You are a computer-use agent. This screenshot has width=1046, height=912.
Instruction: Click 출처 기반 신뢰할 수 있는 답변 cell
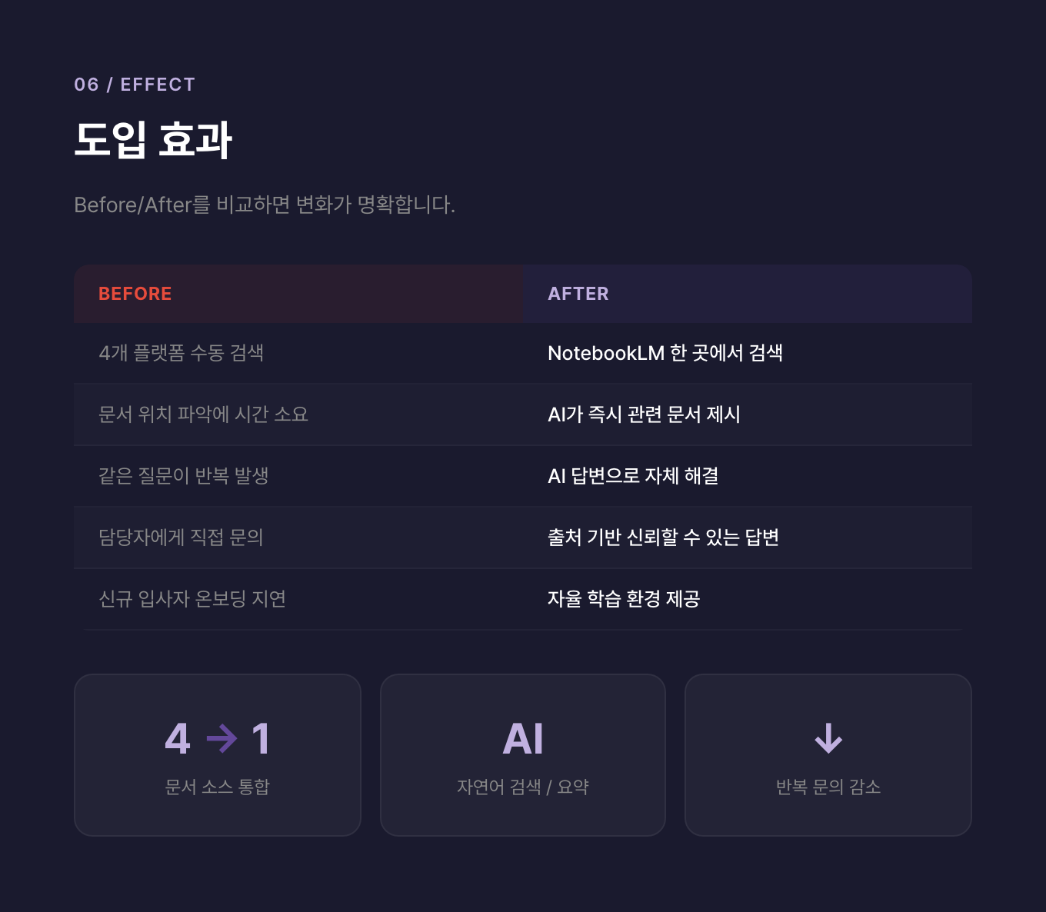coord(663,538)
